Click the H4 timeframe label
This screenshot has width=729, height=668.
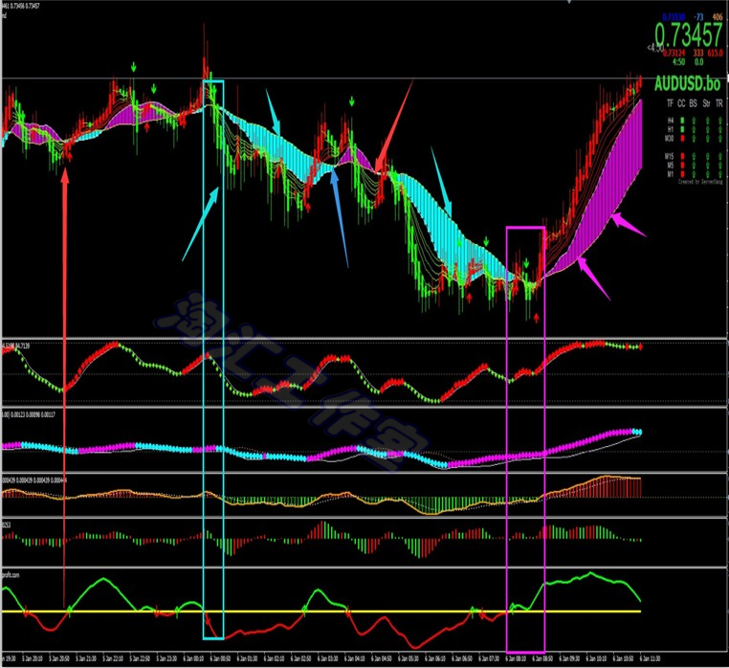coord(671,120)
